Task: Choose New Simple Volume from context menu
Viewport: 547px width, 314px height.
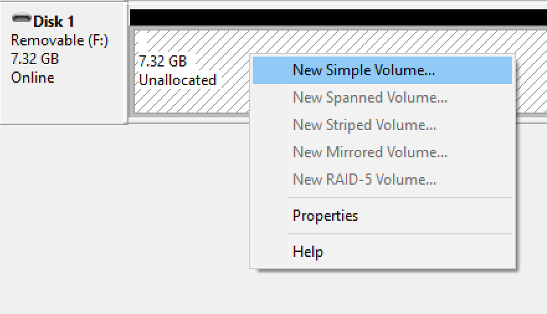Action: point(382,70)
